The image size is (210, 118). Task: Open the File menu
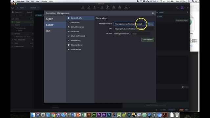28,1
